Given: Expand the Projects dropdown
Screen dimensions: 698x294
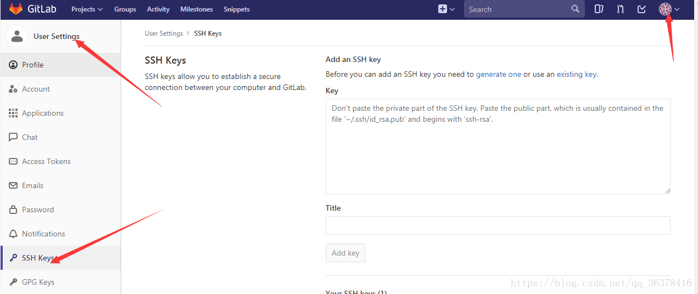Looking at the screenshot, I should tap(87, 9).
